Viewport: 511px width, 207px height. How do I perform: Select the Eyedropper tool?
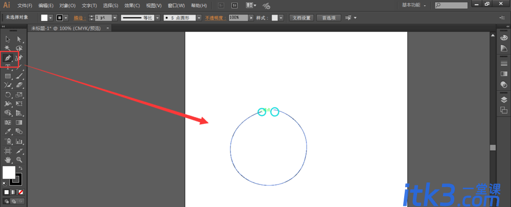coord(8,132)
